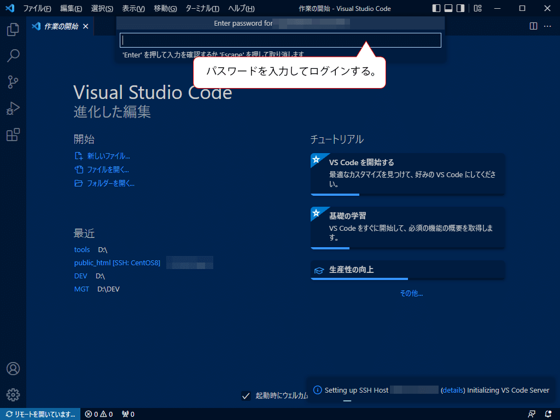Open the Source Control view icon
The width and height of the screenshot is (560, 420).
click(x=13, y=82)
